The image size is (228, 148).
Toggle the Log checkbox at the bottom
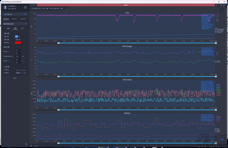click(34, 146)
